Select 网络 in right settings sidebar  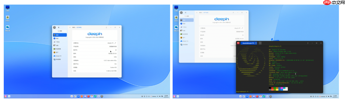(x=187, y=23)
